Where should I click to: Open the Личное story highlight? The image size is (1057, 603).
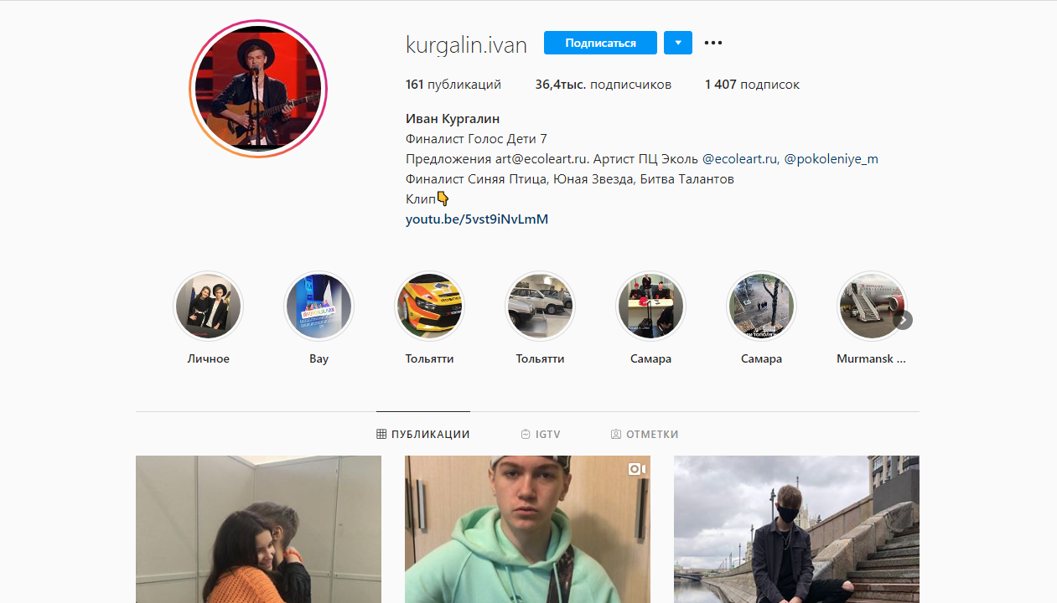pyautogui.click(x=208, y=307)
